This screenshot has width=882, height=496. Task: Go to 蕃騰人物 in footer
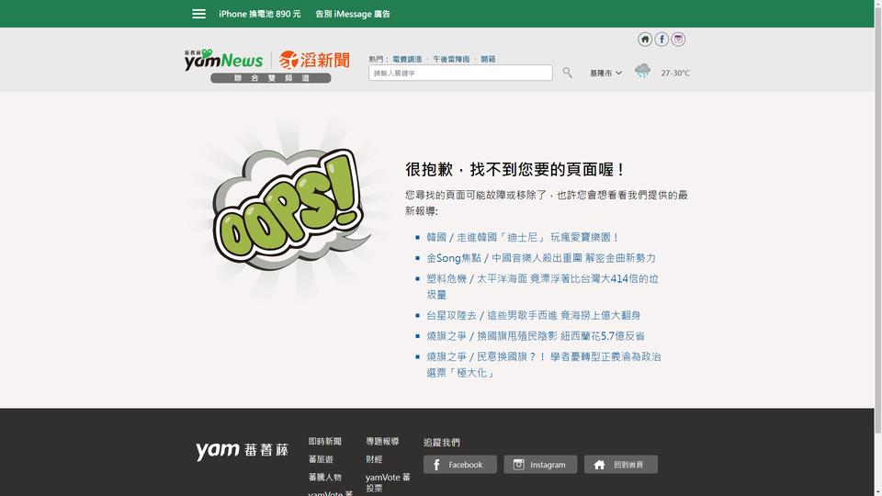(324, 478)
